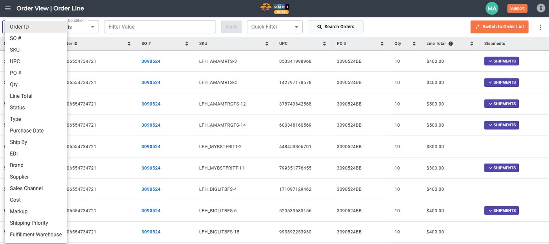The width and height of the screenshot is (549, 244).
Task: Click into the Filter Value field
Action: click(160, 27)
